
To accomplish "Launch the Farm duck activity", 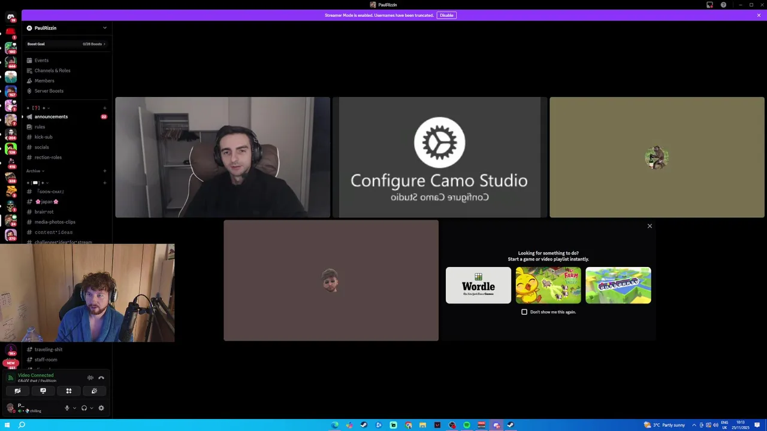I will click(x=548, y=286).
